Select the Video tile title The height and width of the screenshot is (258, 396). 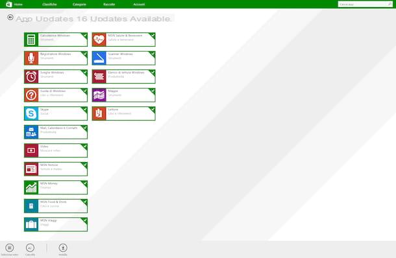point(44,147)
